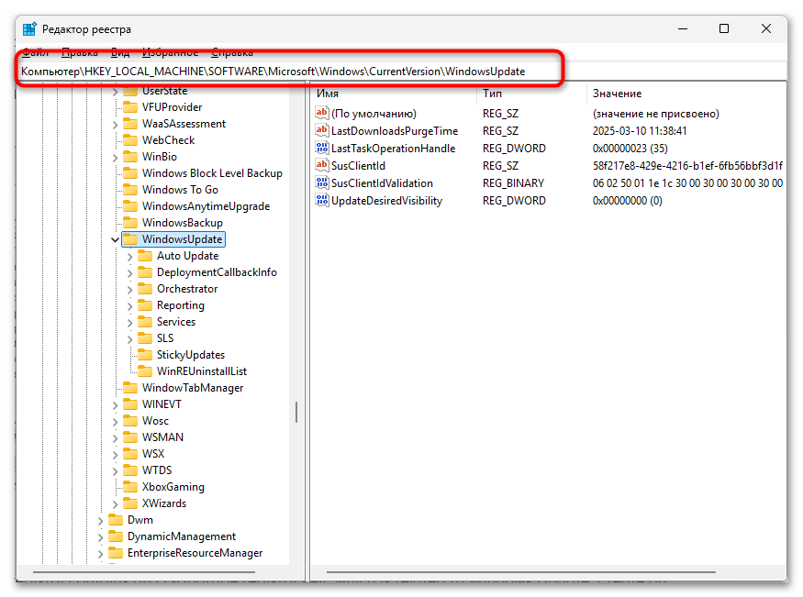The height and width of the screenshot is (597, 803).
Task: Click the folder icon of WinREUninstallList
Action: pos(145,371)
